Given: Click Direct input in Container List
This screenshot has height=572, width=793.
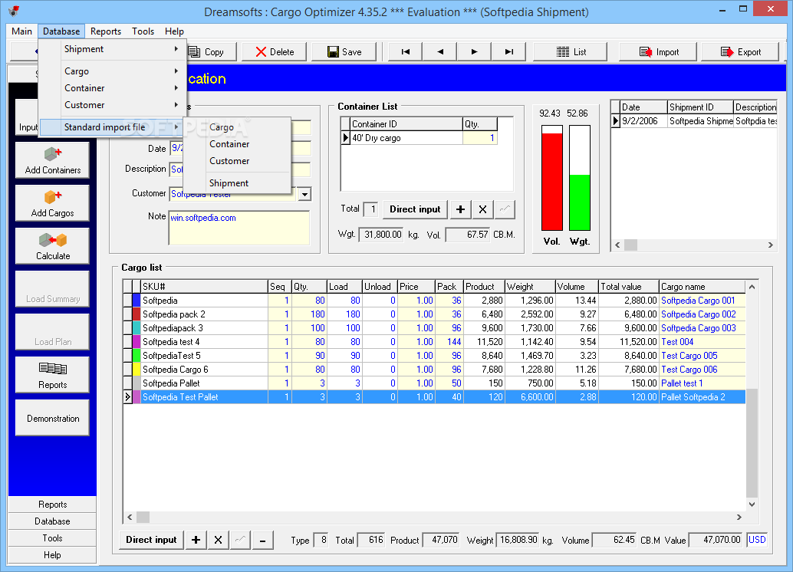Looking at the screenshot, I should 415,209.
